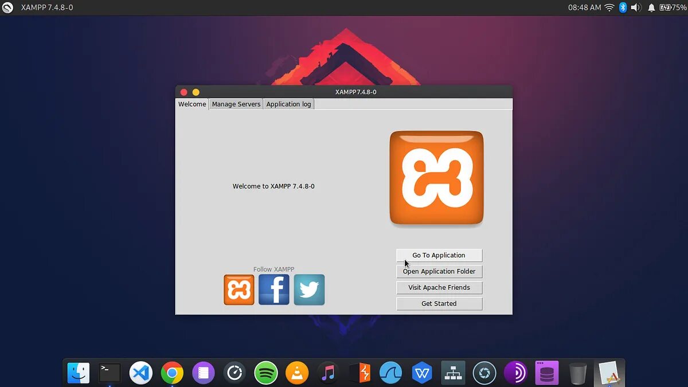The height and width of the screenshot is (387, 688).
Task: Click the Follow XAMPP label
Action: [274, 269]
